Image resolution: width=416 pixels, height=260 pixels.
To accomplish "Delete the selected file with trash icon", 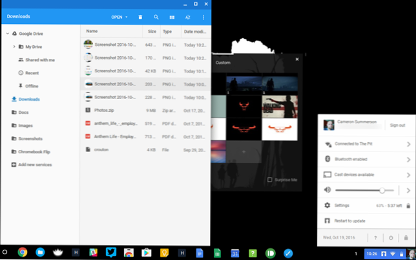I will coord(140,17).
